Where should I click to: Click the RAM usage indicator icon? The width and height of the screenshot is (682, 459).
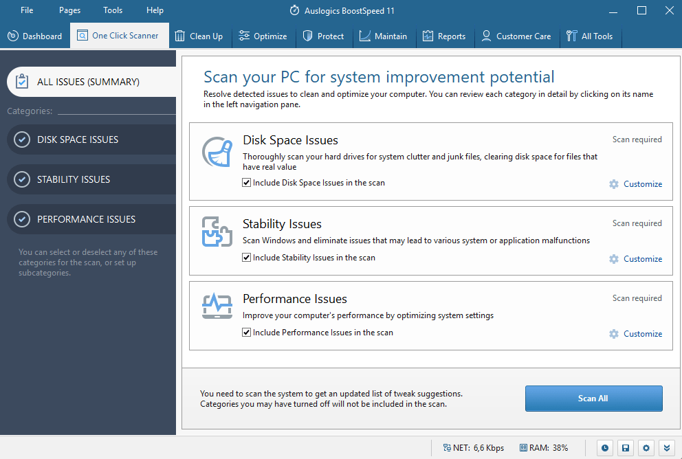523,448
